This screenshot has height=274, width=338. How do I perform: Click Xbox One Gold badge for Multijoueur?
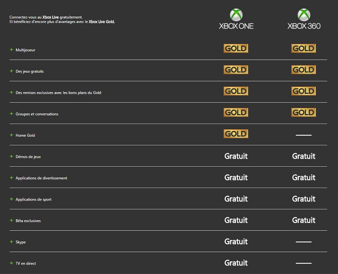(236, 48)
